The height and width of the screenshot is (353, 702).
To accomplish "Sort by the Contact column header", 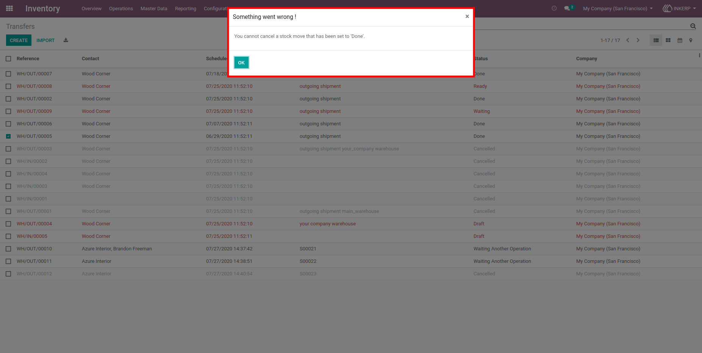I will coord(91,59).
